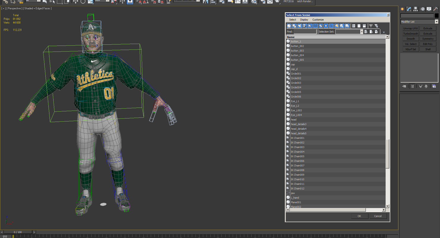Screen dimensions: 440x238
Task: Click the Cancel button in Select From Scene
Action: 378,216
